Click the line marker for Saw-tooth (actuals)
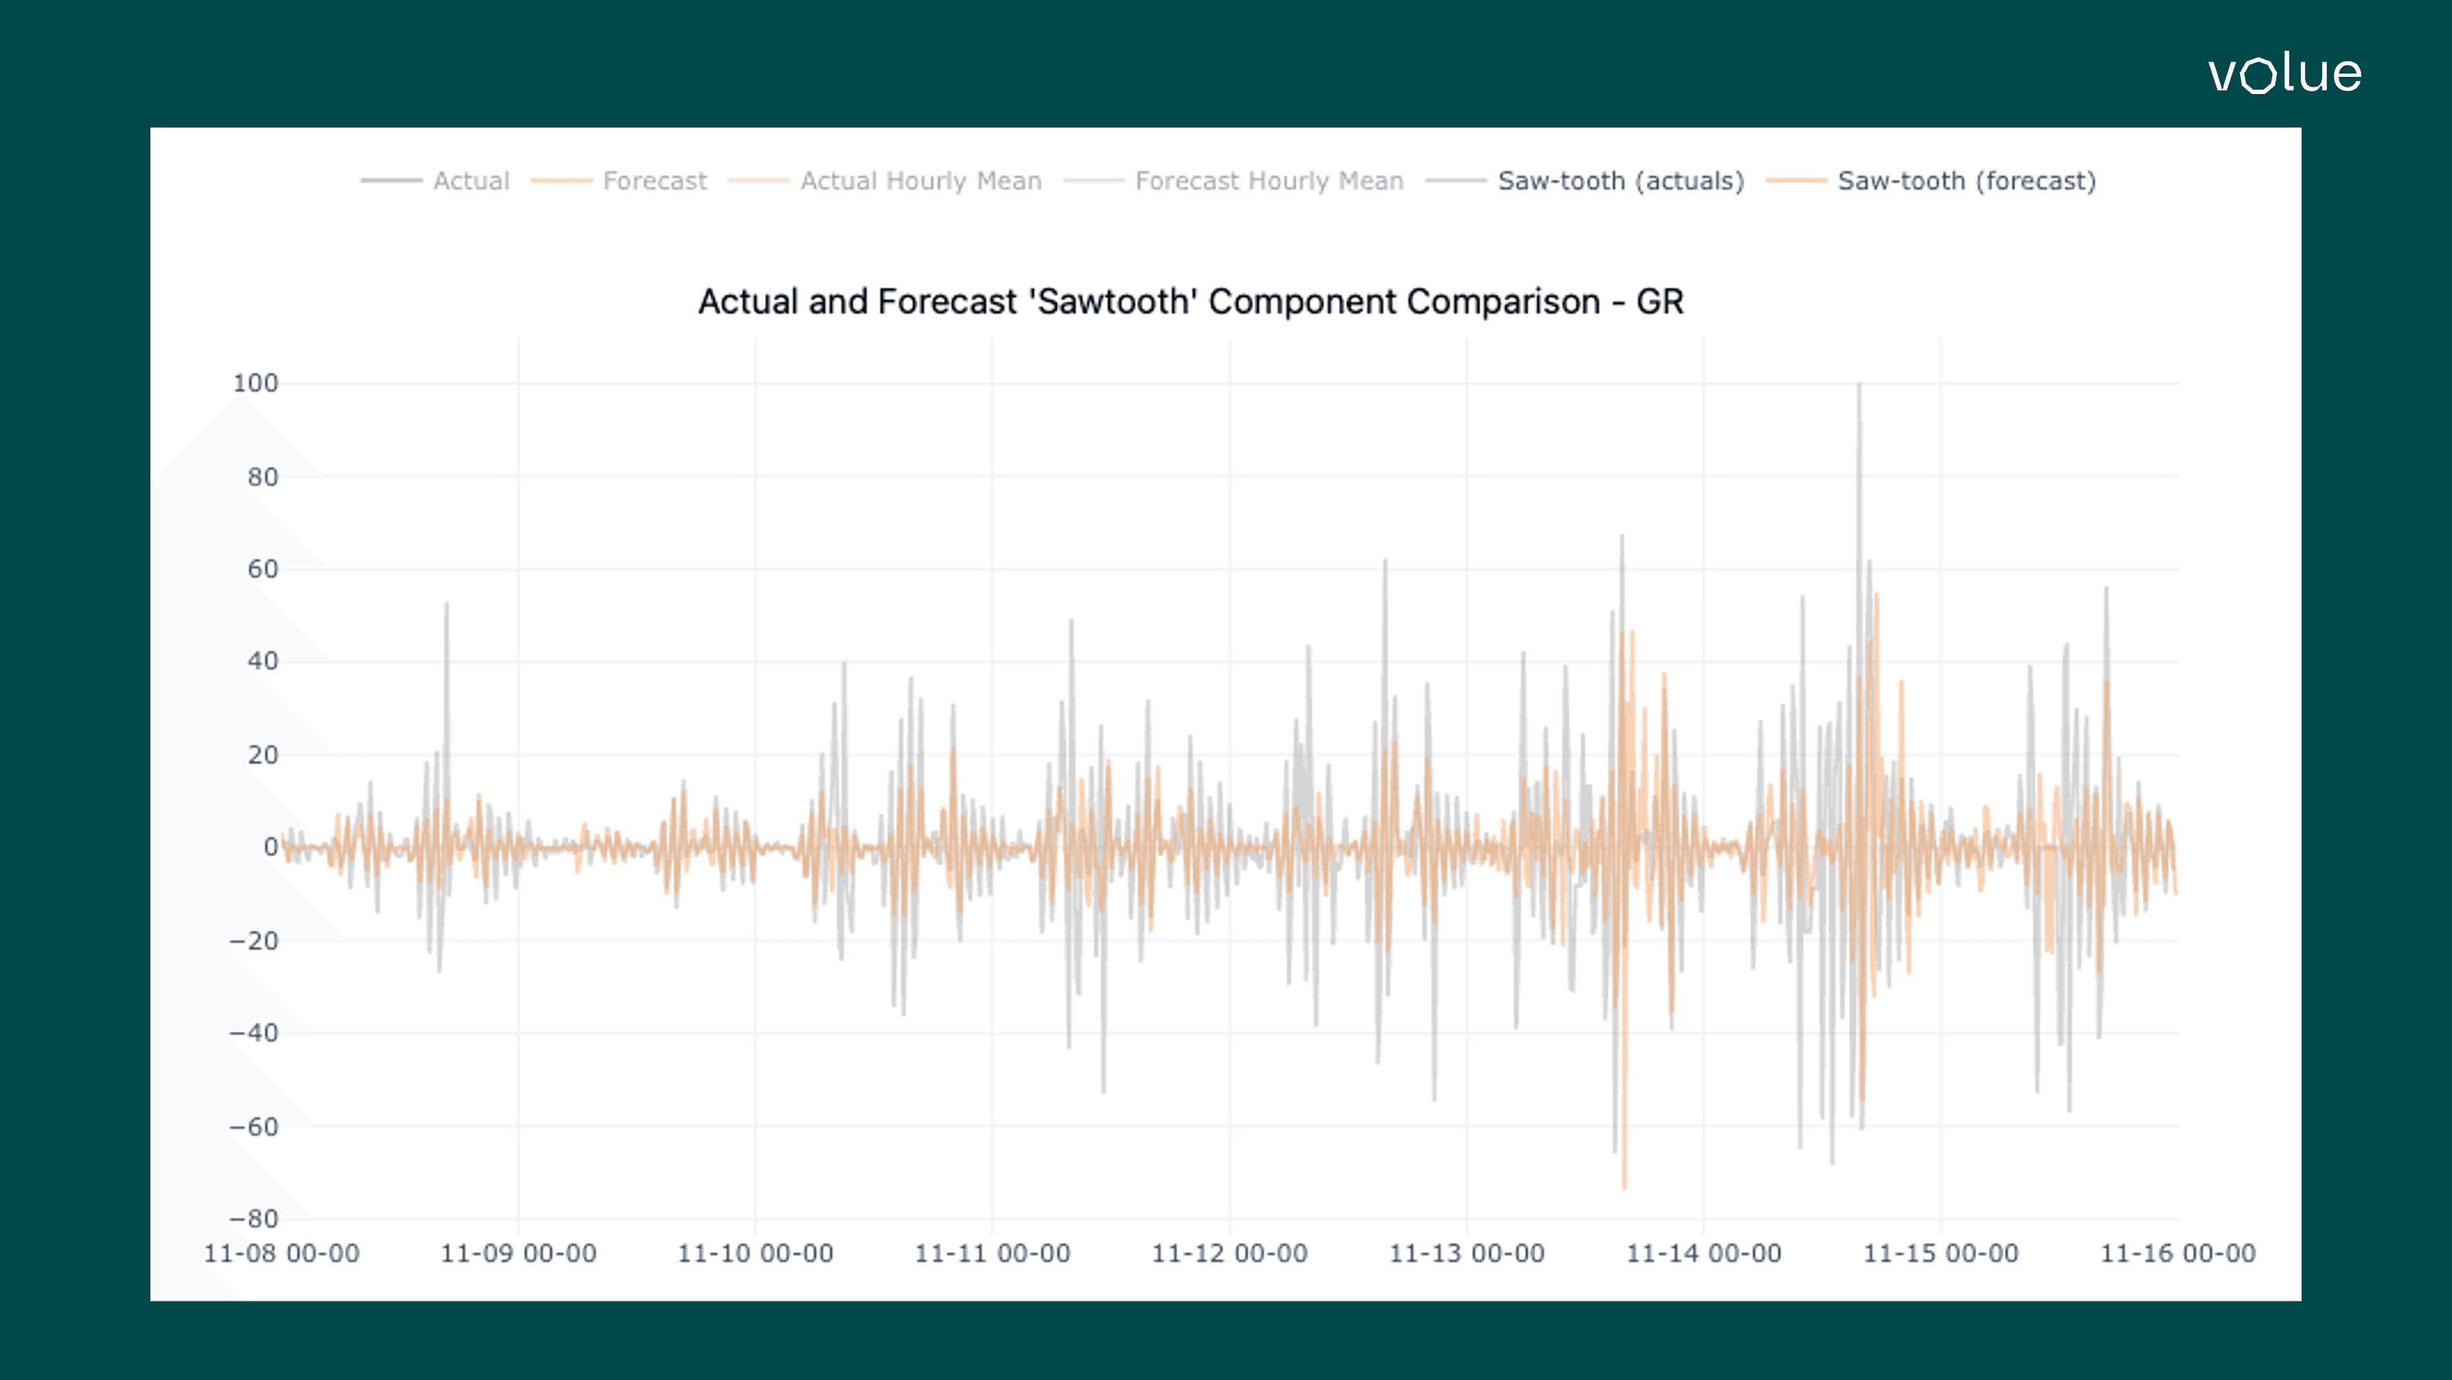Image resolution: width=2452 pixels, height=1380 pixels. click(1458, 181)
